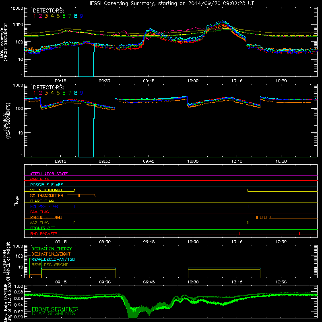The image size is (322, 322).
Task: Click the POSSIBLE FLARE flag label
Action: click(x=46, y=185)
